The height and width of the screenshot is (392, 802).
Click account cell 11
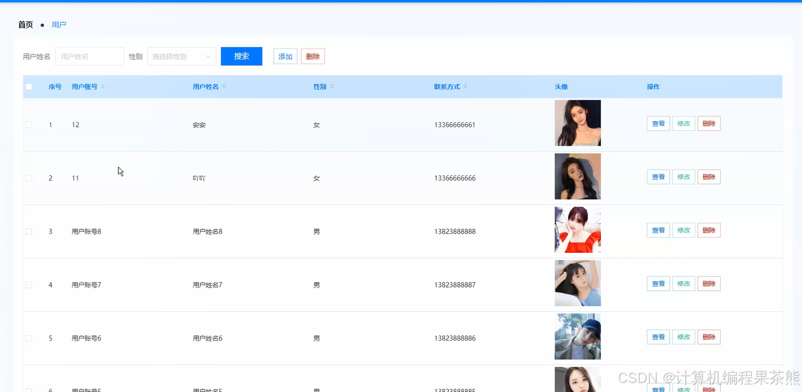pyautogui.click(x=75, y=178)
